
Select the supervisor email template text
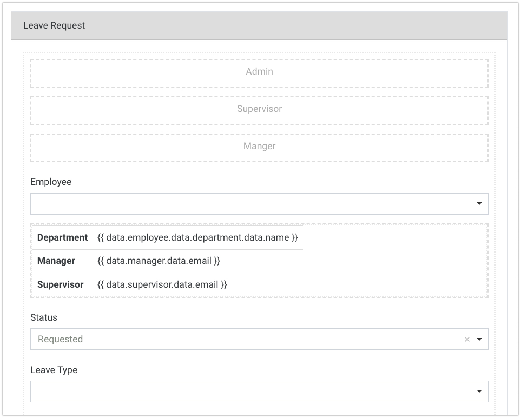(162, 284)
